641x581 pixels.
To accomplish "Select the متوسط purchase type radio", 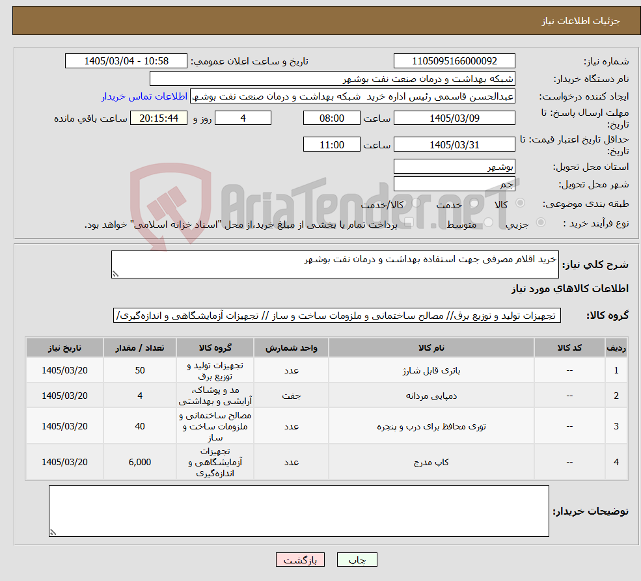I will click(488, 223).
